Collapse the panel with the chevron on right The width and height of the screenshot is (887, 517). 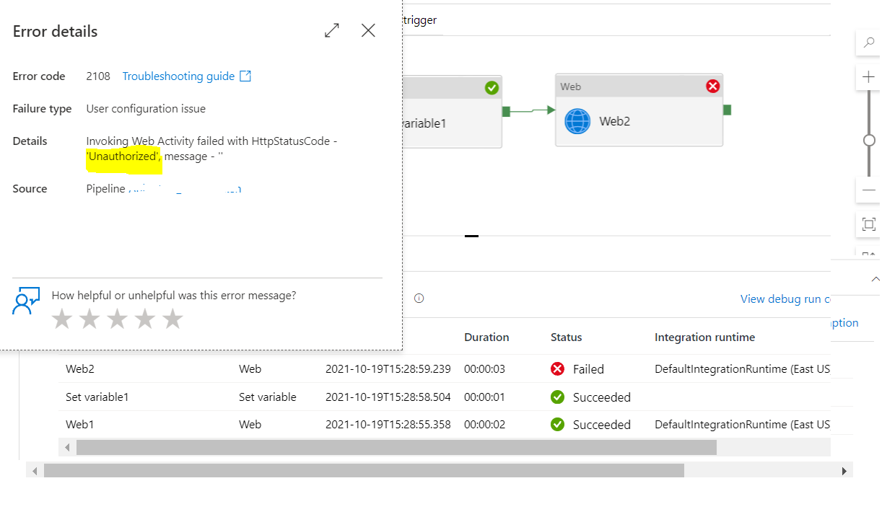coord(877,278)
